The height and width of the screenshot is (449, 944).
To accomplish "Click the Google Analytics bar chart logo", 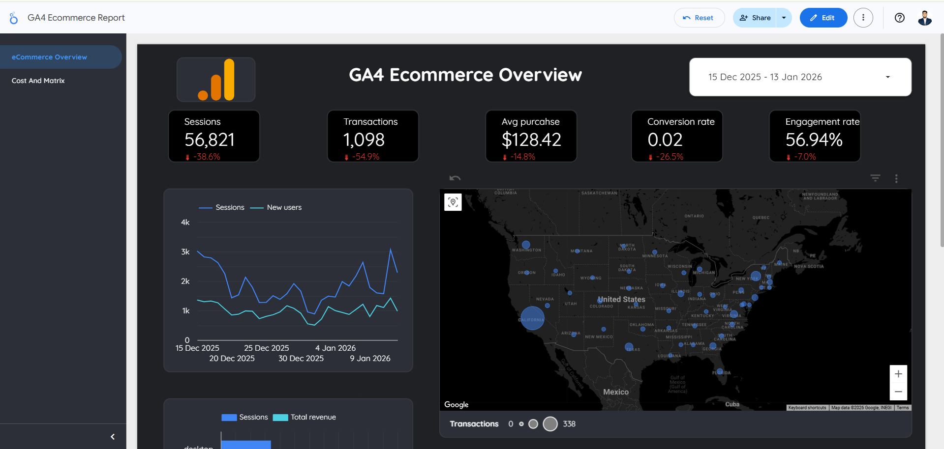I will [x=216, y=80].
